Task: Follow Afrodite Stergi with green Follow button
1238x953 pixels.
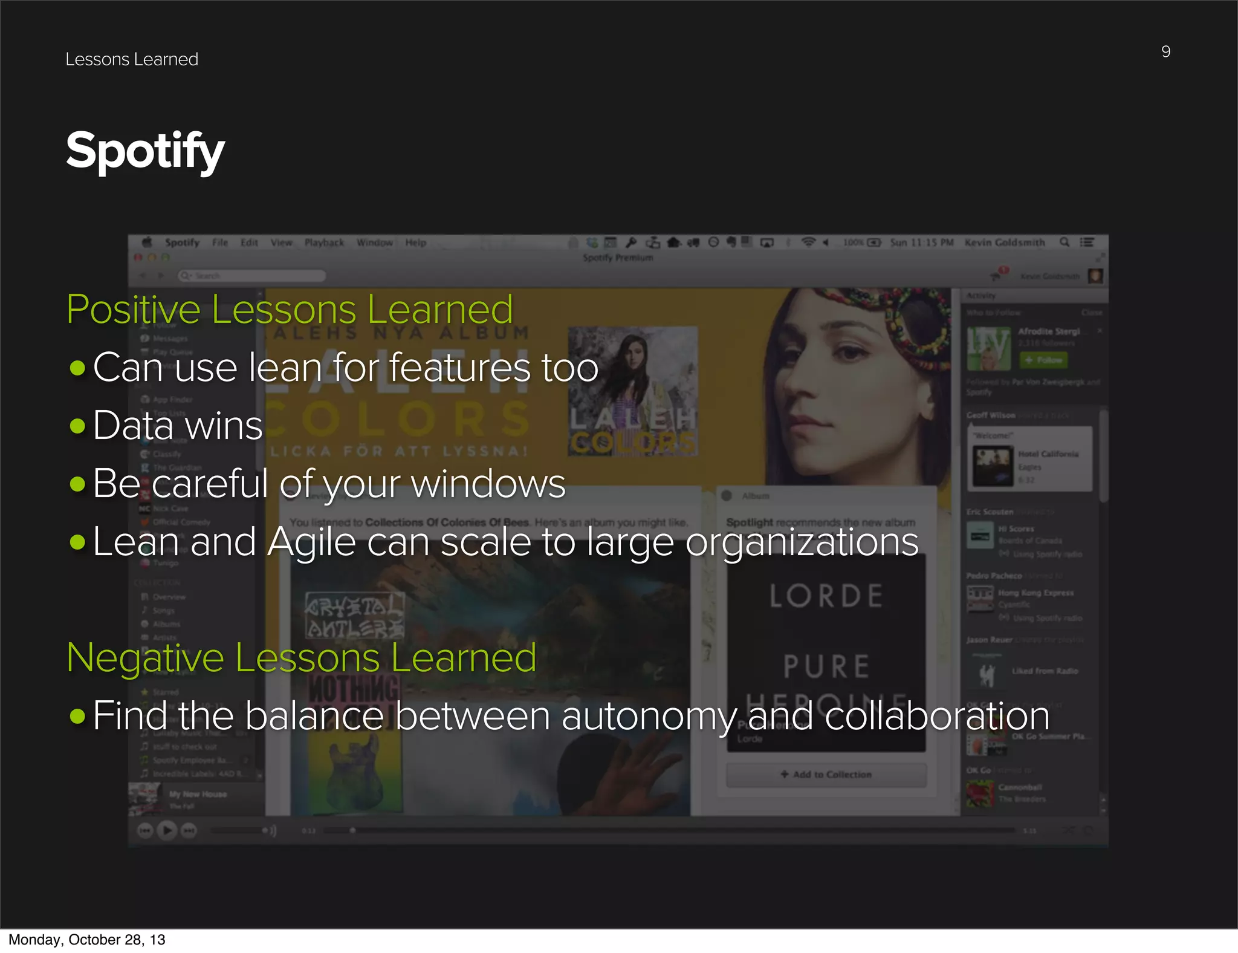Action: click(1043, 360)
